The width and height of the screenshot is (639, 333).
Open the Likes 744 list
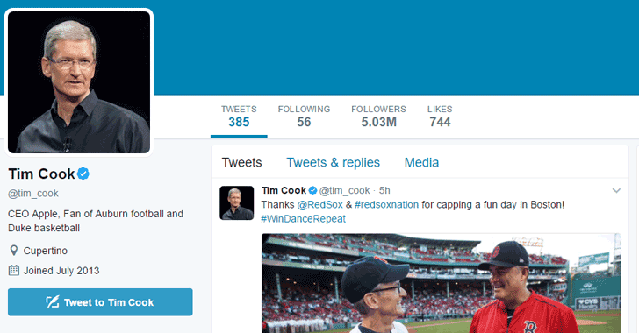(440, 117)
